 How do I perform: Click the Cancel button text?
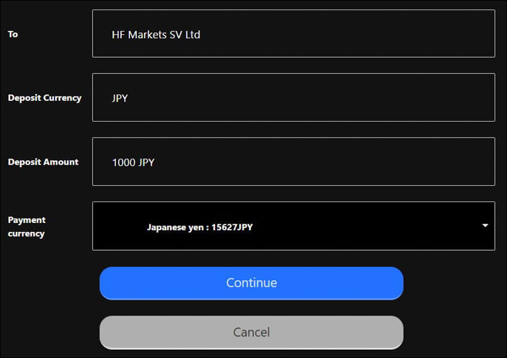(252, 332)
